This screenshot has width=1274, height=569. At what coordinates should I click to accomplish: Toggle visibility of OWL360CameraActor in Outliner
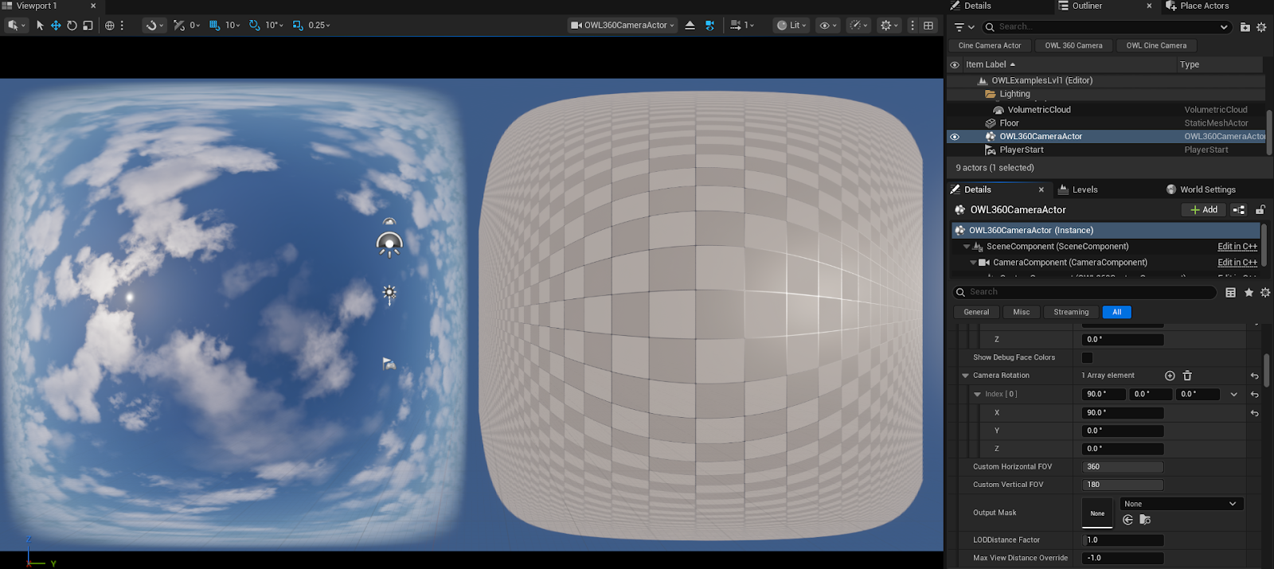(x=954, y=137)
